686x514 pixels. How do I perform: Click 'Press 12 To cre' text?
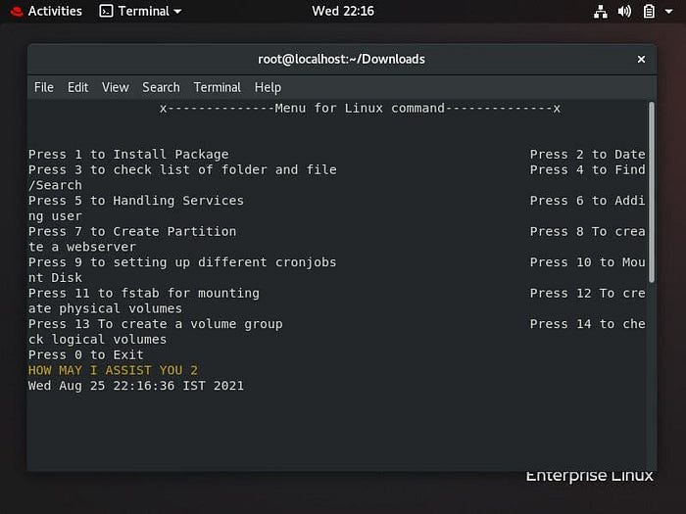(588, 293)
